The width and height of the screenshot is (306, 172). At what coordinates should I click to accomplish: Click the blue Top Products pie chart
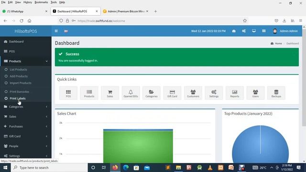260,144
